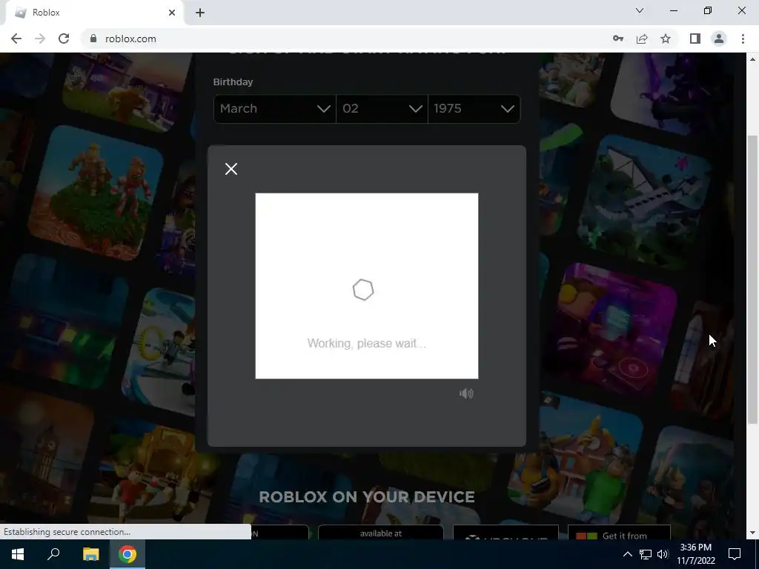
Task: Click the 'Working, please wait...' text
Action: click(x=366, y=344)
